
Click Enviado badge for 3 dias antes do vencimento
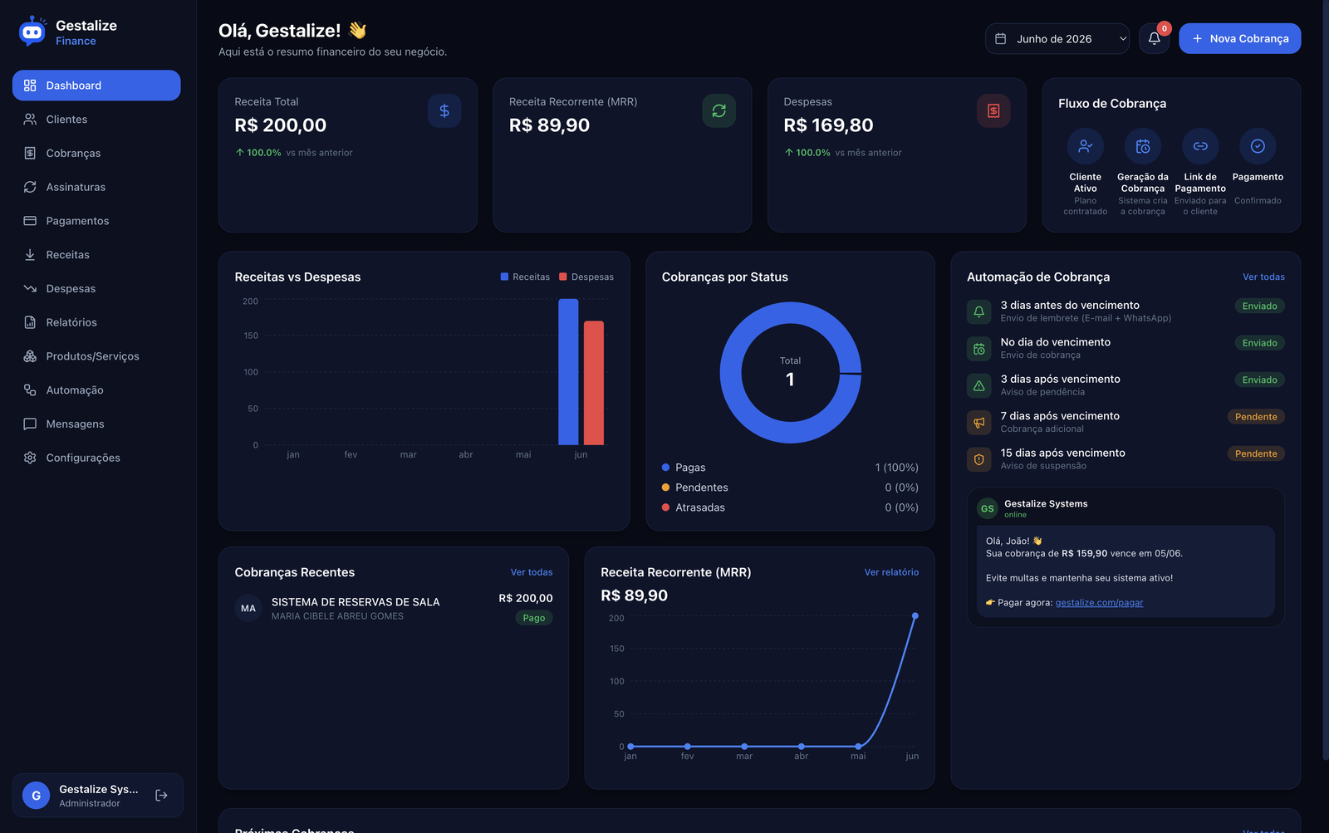1259,306
